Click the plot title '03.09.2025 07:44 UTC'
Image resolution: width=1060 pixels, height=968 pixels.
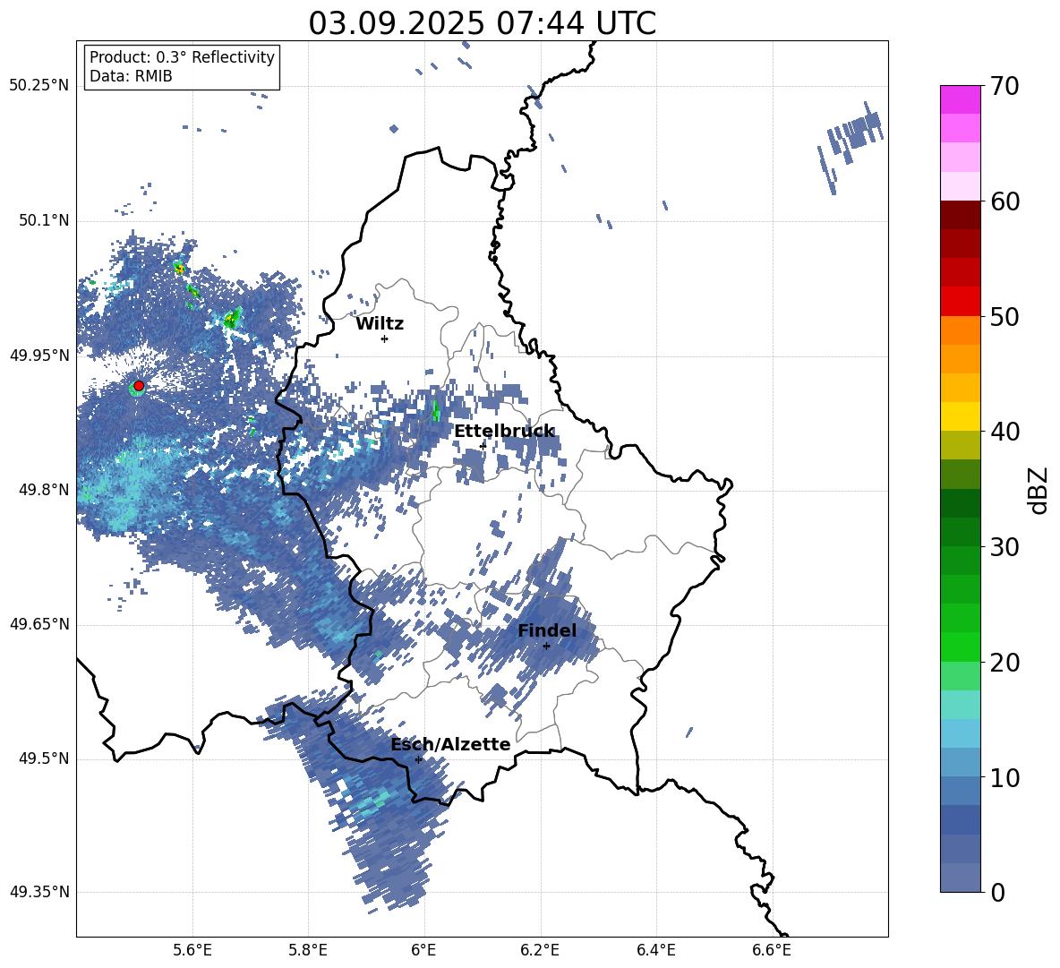coord(482,23)
